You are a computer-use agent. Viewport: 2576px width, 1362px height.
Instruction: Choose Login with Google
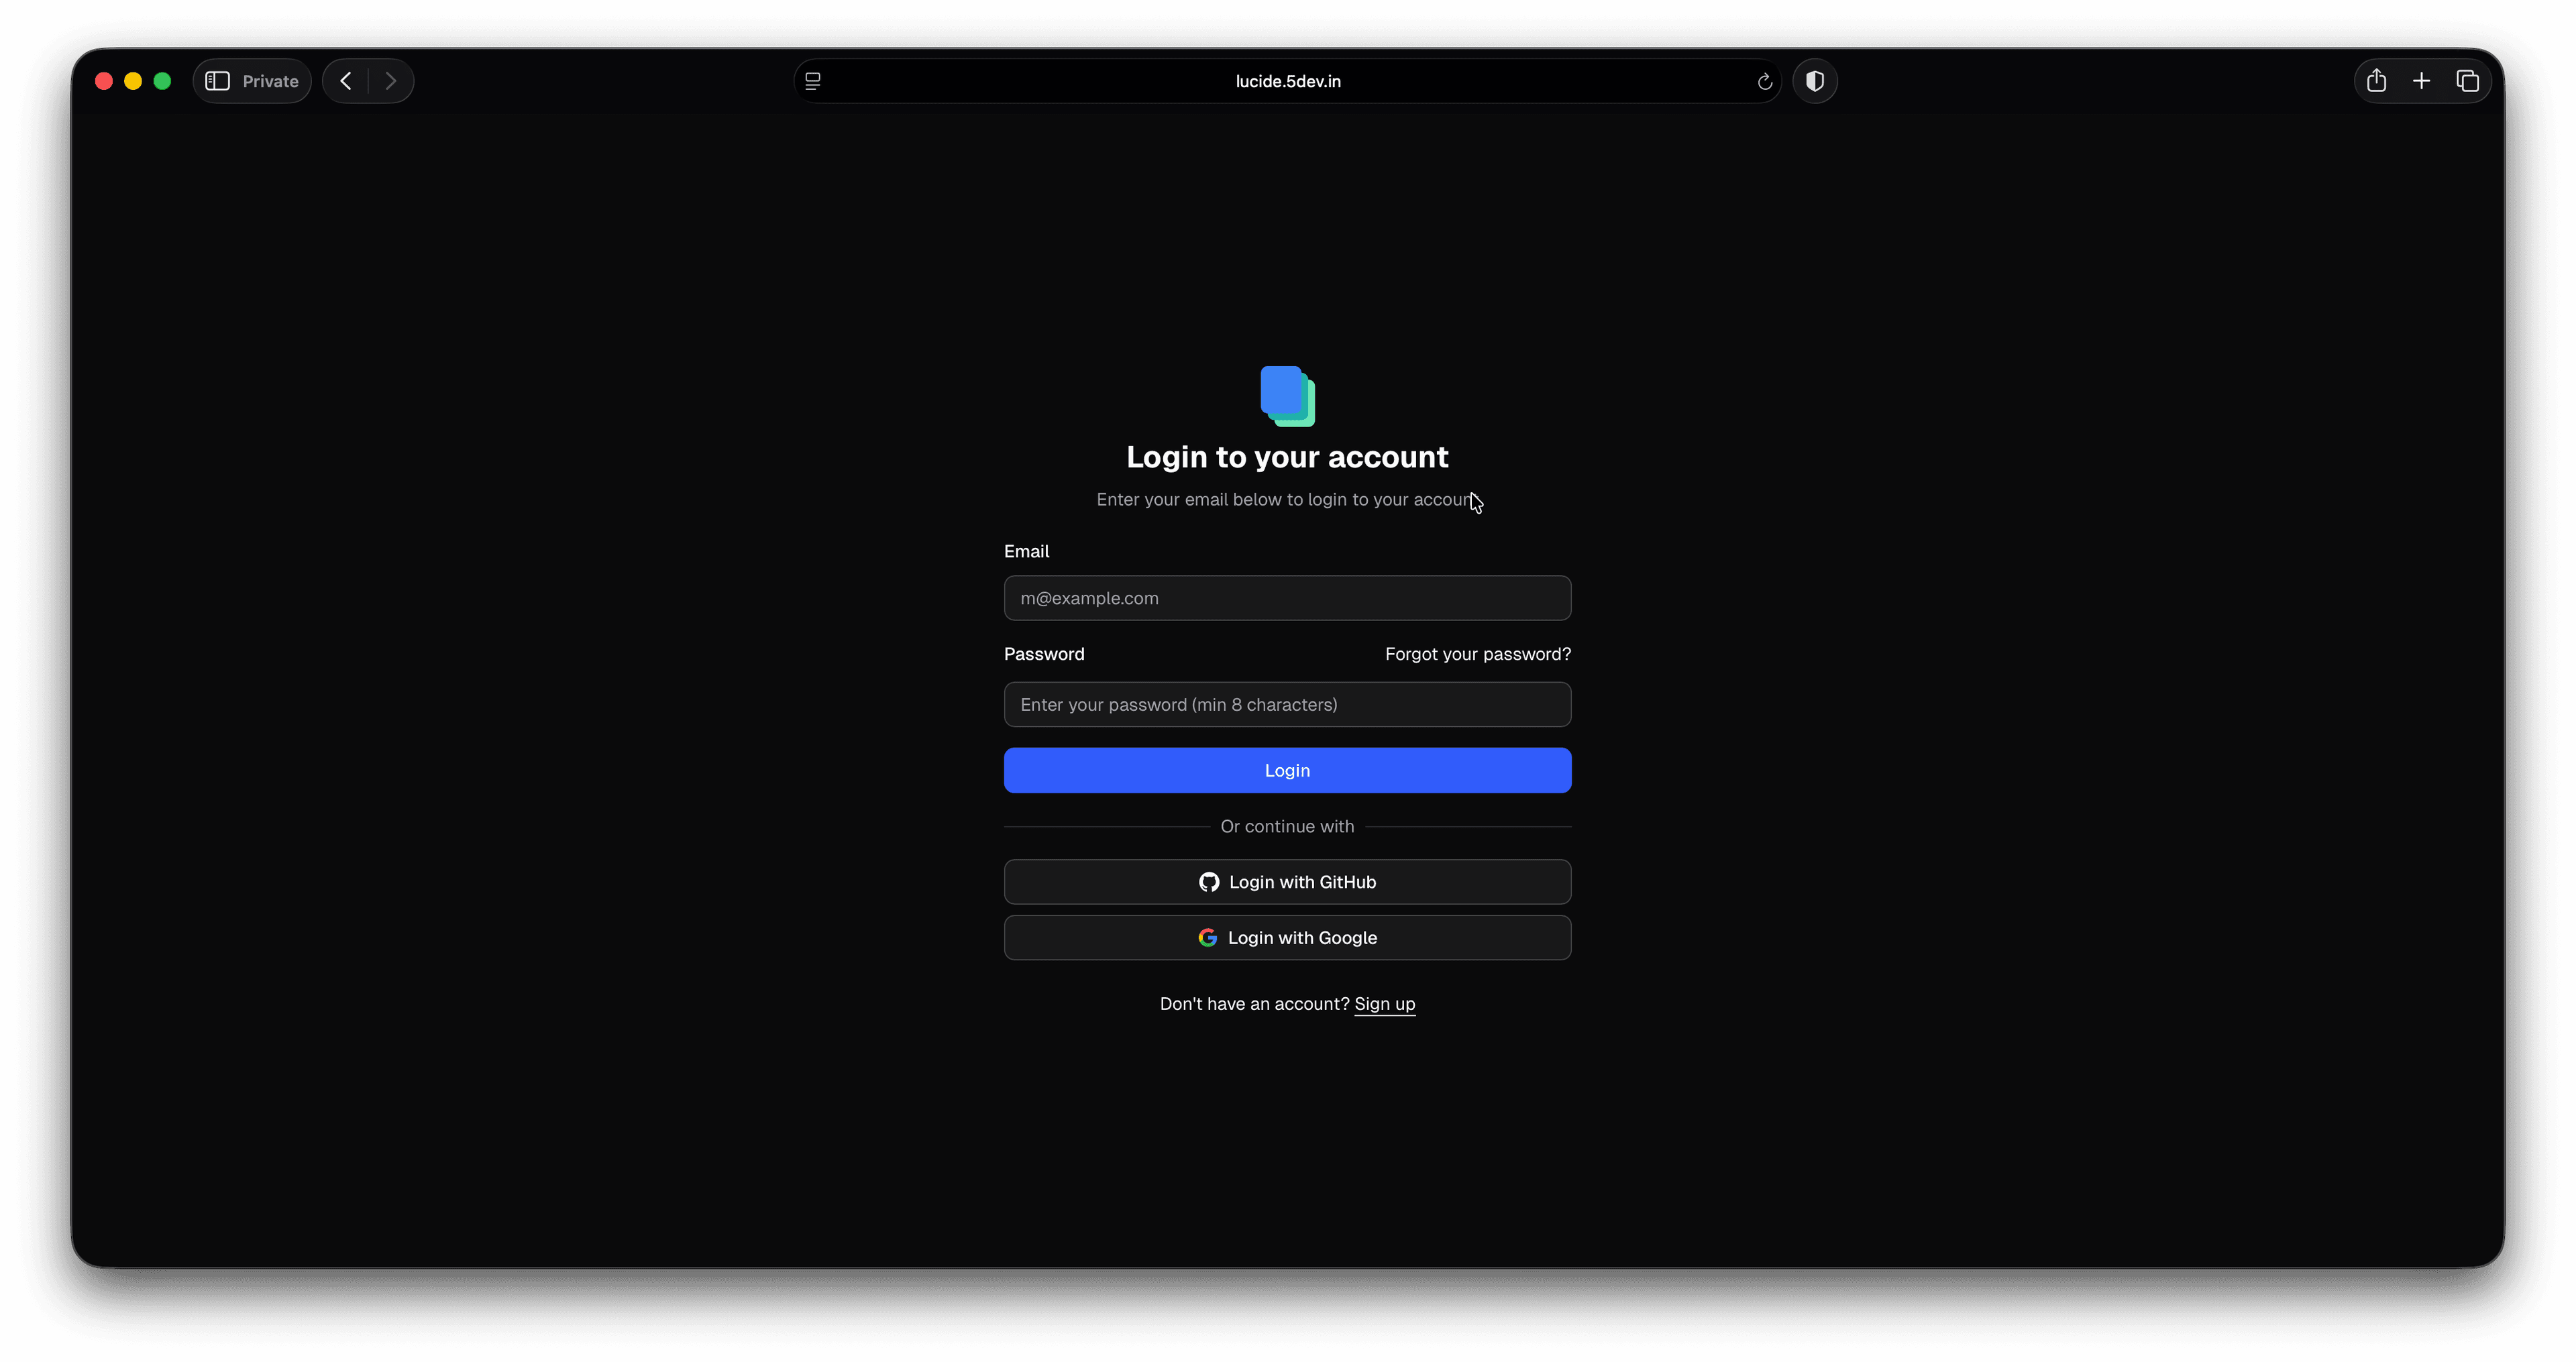pos(1287,938)
